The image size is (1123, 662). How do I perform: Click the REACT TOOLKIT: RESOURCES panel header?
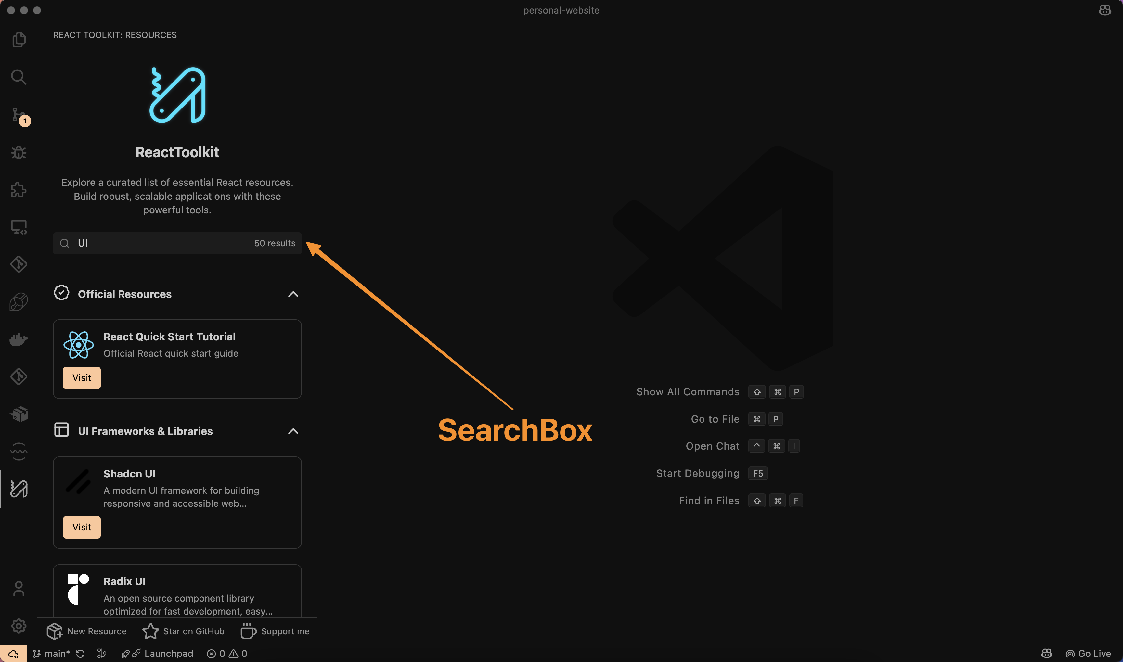(115, 35)
